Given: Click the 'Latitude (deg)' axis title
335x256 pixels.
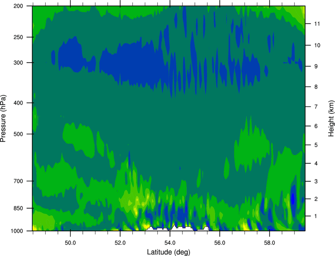Looking at the screenshot, I should [x=169, y=252].
